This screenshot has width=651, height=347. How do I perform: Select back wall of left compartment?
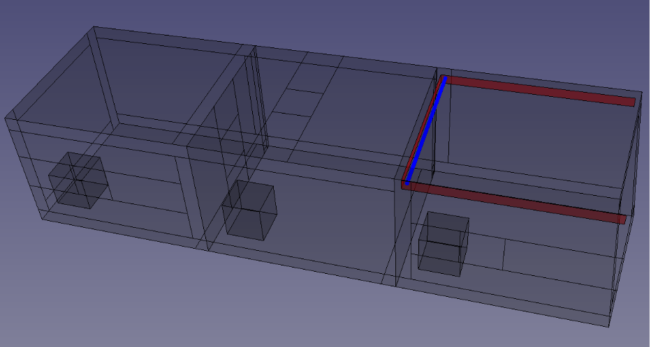click(168, 77)
